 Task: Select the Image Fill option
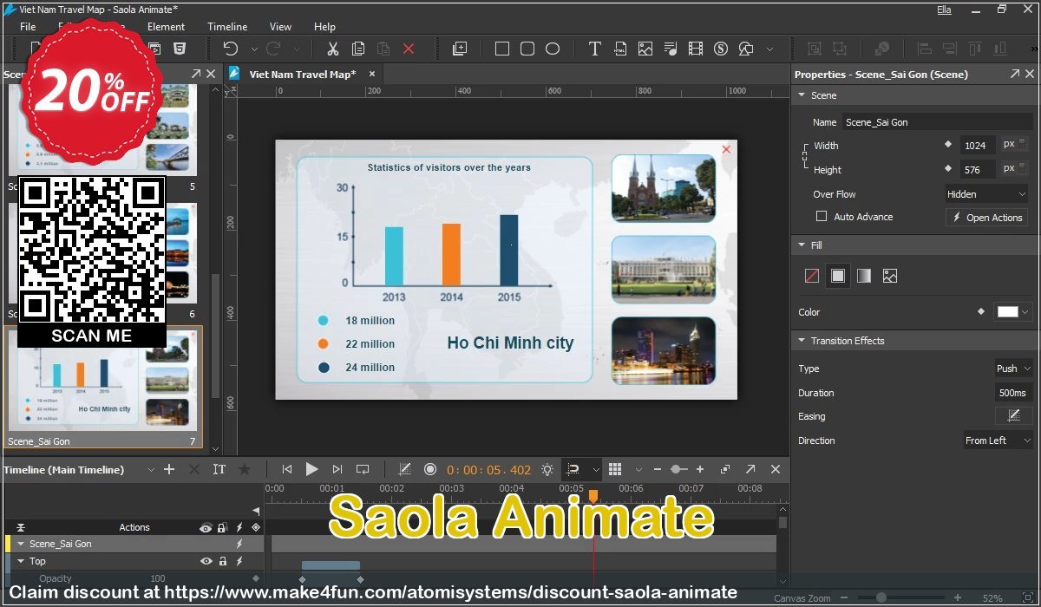tap(889, 276)
